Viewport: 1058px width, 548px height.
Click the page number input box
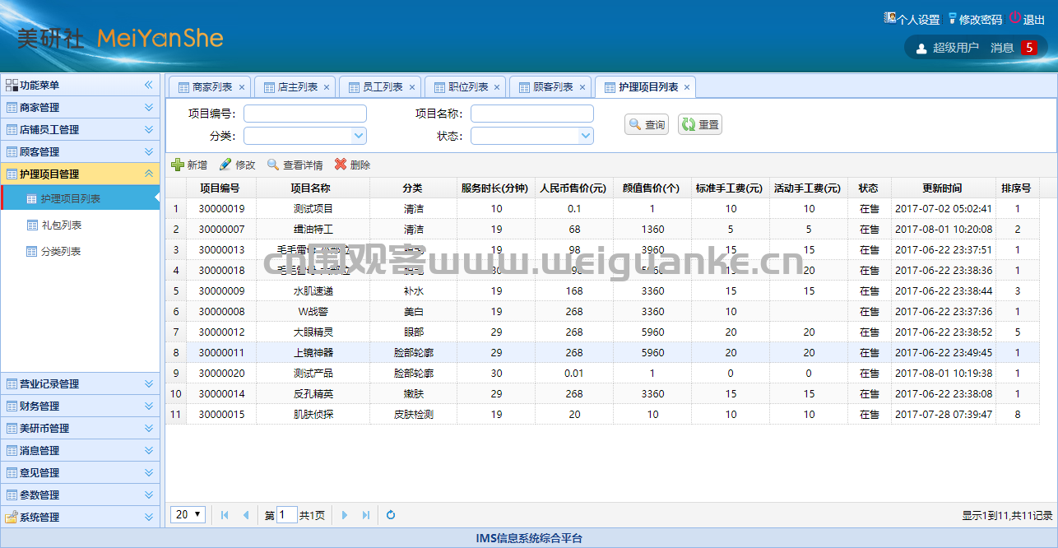coord(287,515)
